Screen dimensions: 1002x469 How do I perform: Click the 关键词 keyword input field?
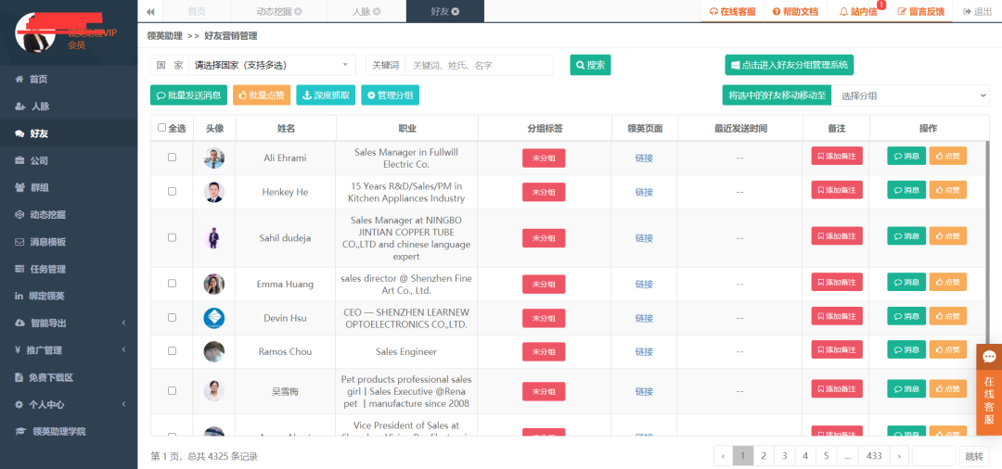click(478, 65)
